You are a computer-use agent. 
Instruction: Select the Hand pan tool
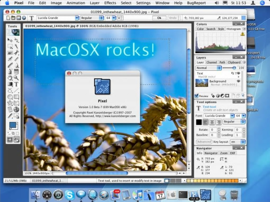tap(10, 78)
